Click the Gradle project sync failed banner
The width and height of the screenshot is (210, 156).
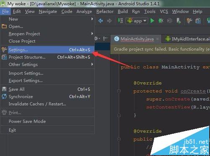[x=160, y=49]
